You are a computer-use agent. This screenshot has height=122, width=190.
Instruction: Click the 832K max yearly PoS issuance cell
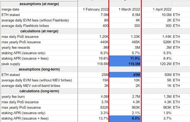click(93, 107)
